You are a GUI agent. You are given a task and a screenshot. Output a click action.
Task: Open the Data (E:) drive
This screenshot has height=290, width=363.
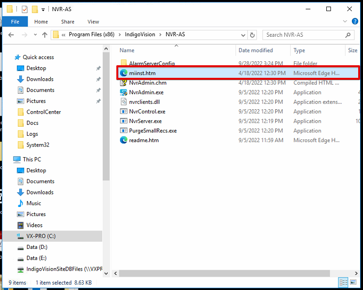point(36,258)
